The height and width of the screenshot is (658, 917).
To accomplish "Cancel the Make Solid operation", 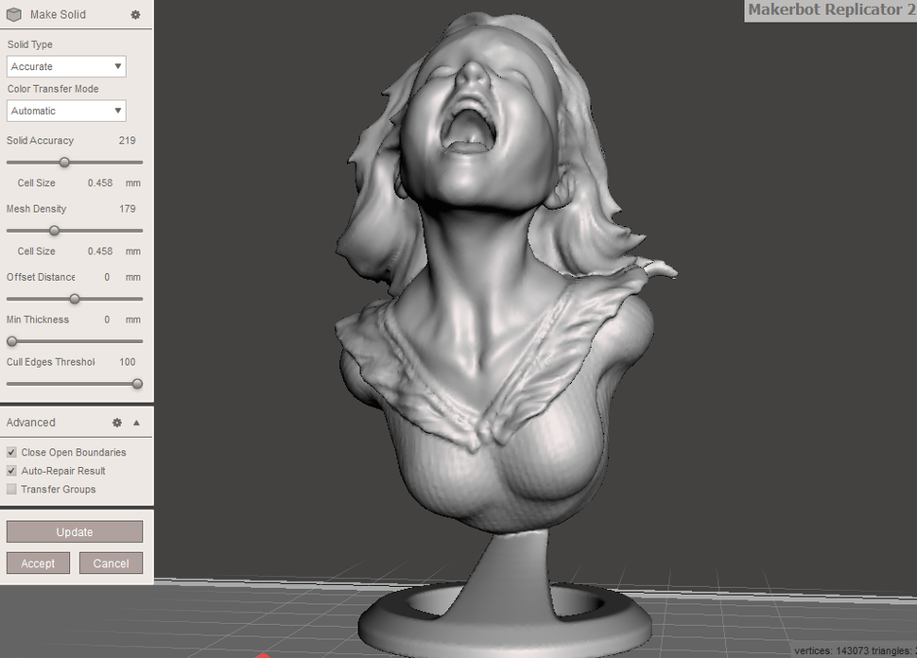I will pos(111,563).
